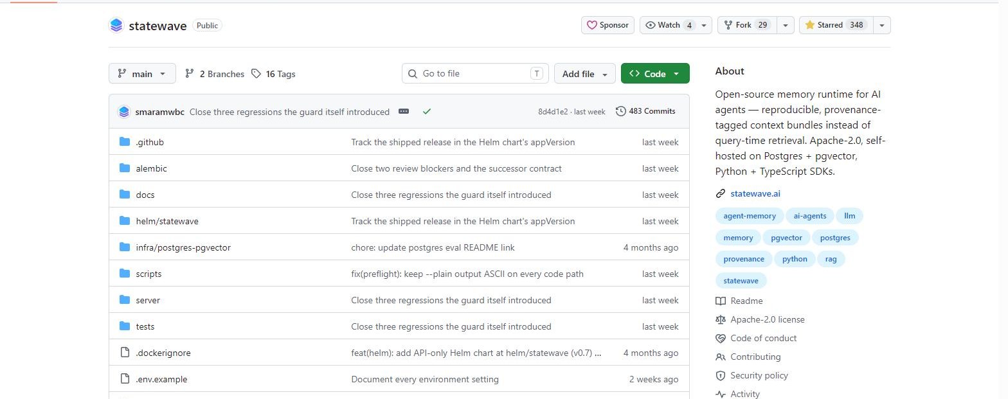This screenshot has width=1008, height=399.
Task: Click the .github folder icon
Action: point(125,142)
